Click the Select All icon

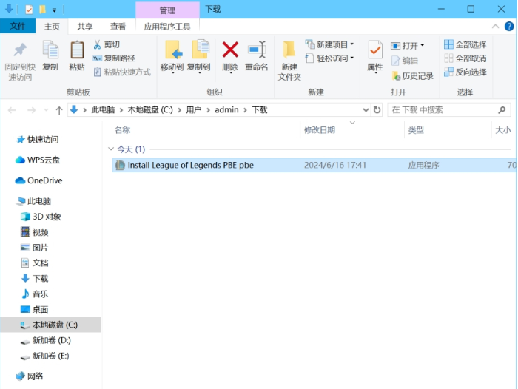(x=448, y=44)
